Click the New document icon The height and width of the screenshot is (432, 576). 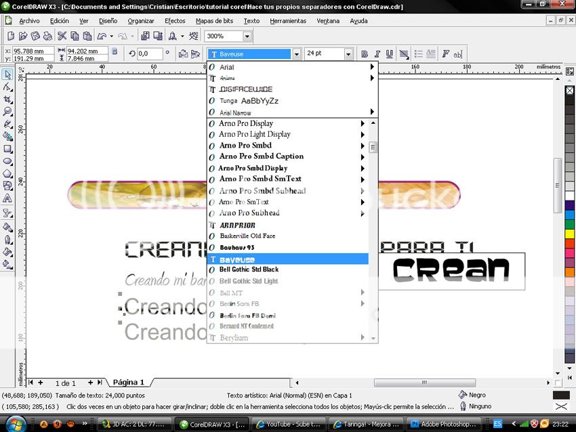pos(11,36)
